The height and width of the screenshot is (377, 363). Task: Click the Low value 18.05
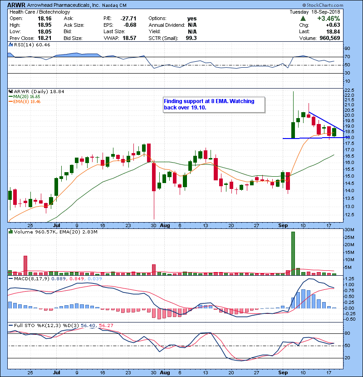click(44, 31)
